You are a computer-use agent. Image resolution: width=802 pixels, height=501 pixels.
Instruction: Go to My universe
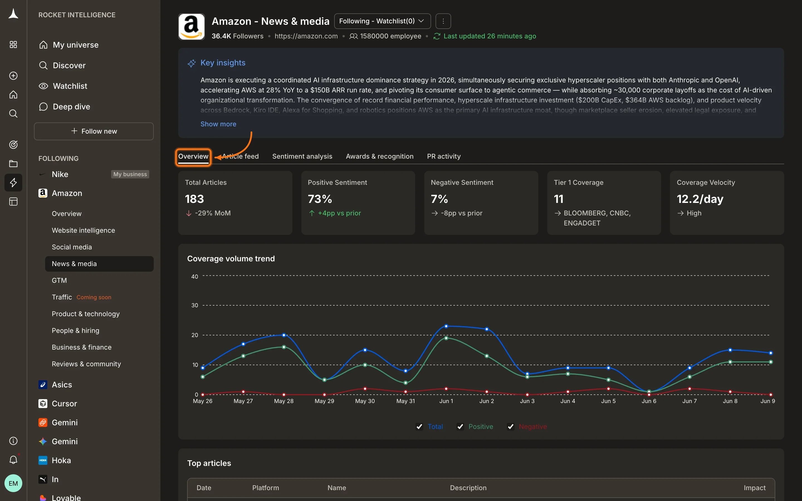click(x=75, y=45)
